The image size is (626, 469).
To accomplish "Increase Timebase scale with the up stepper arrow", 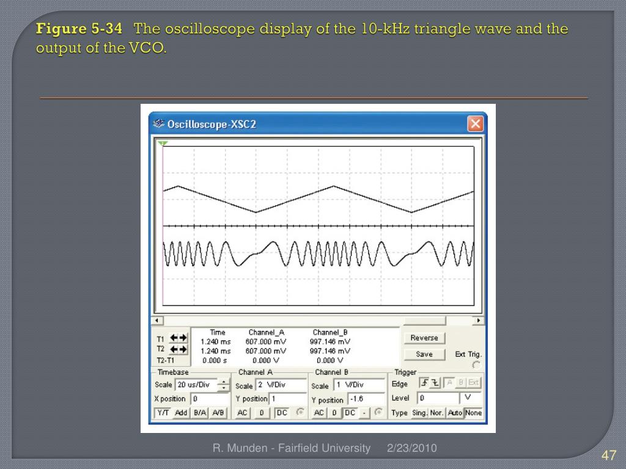I will [x=224, y=382].
